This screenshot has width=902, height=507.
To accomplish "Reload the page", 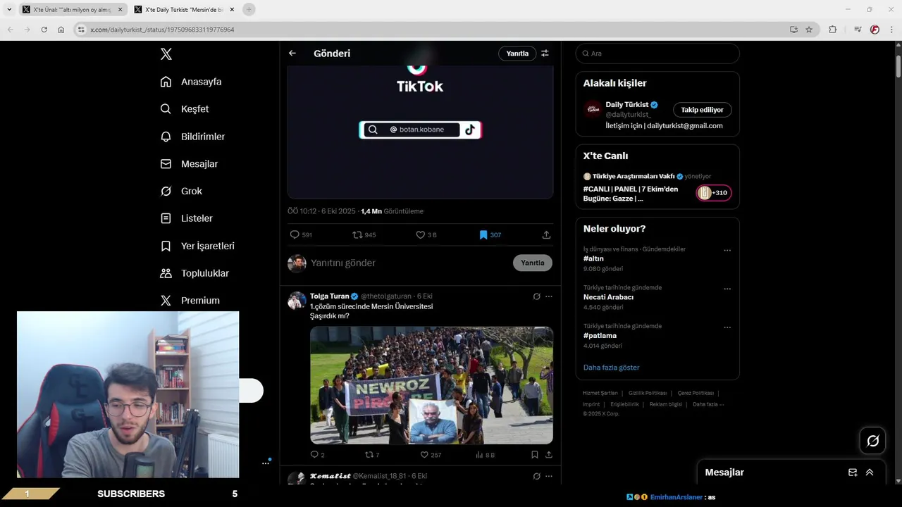I will point(44,30).
